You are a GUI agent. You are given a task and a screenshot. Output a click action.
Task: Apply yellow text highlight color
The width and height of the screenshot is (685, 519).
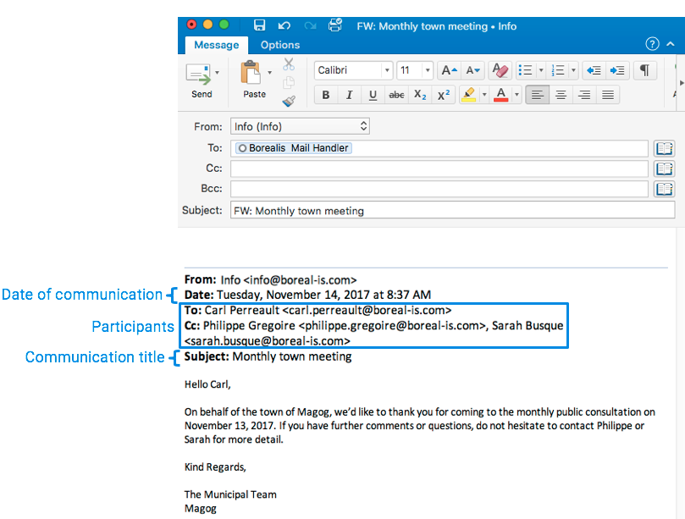click(469, 95)
